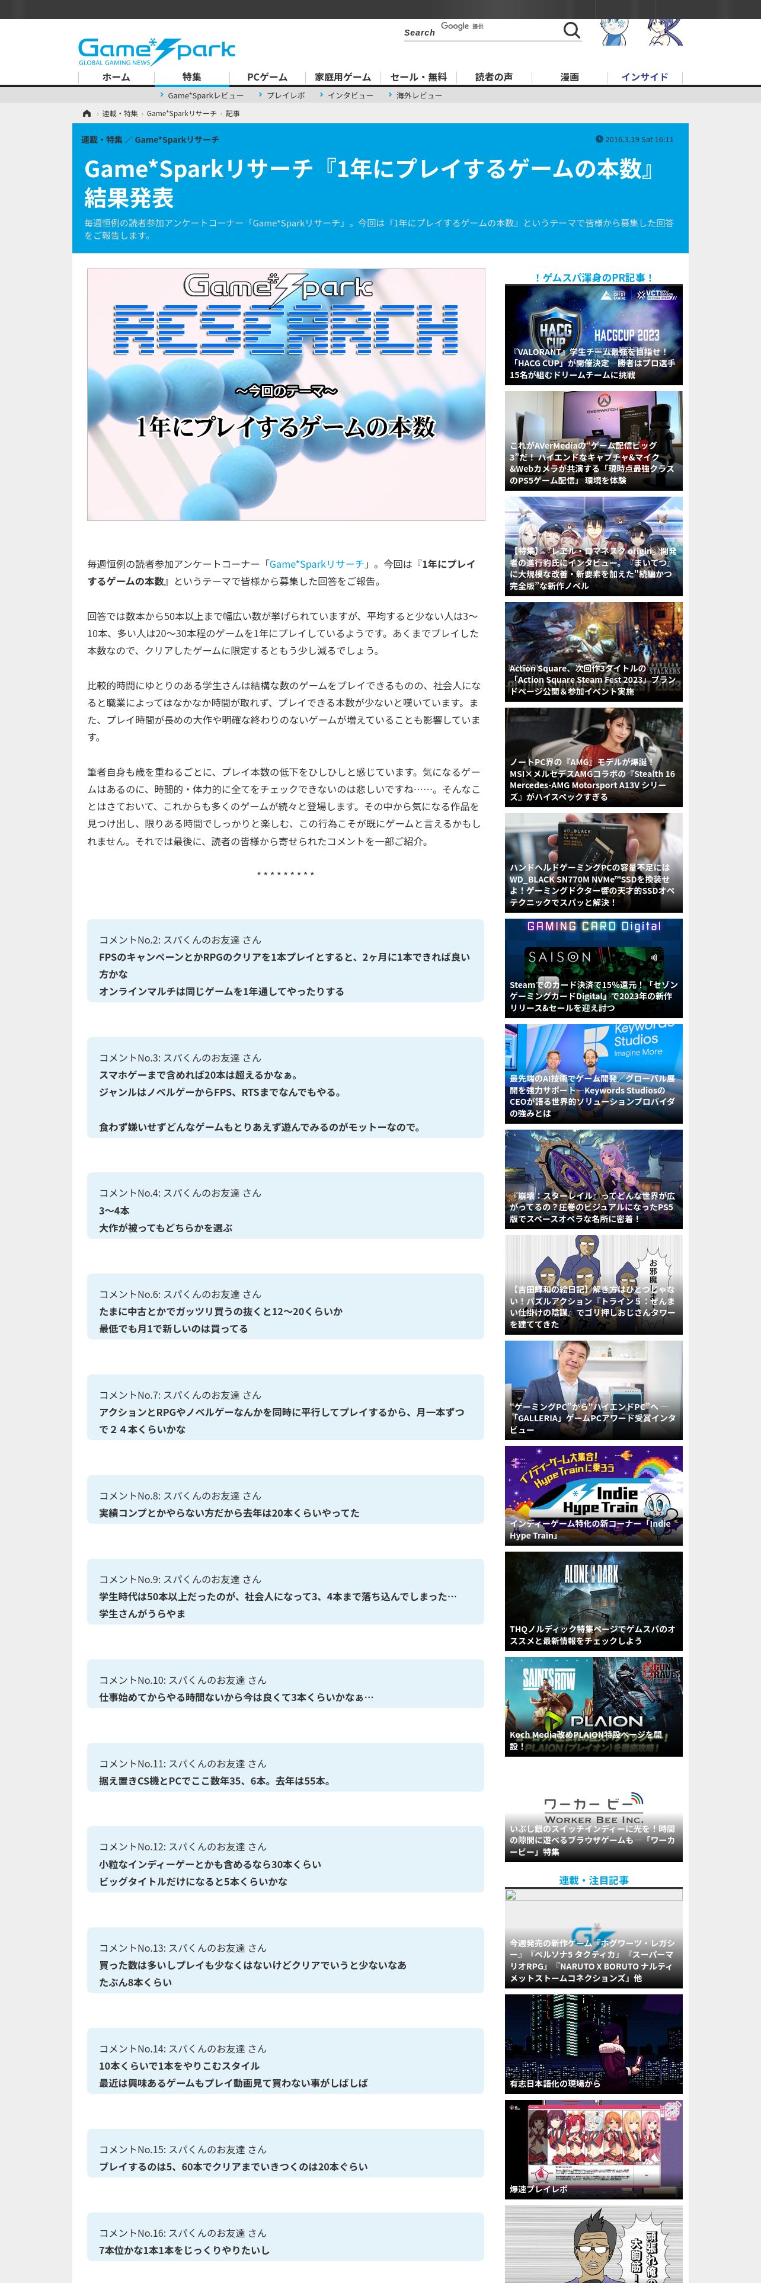Click the 記事 breadcrumb item
Viewport: 761px width, 2283px height.
[232, 113]
